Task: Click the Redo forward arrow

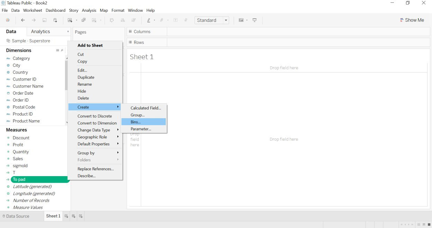Action: tap(34, 20)
